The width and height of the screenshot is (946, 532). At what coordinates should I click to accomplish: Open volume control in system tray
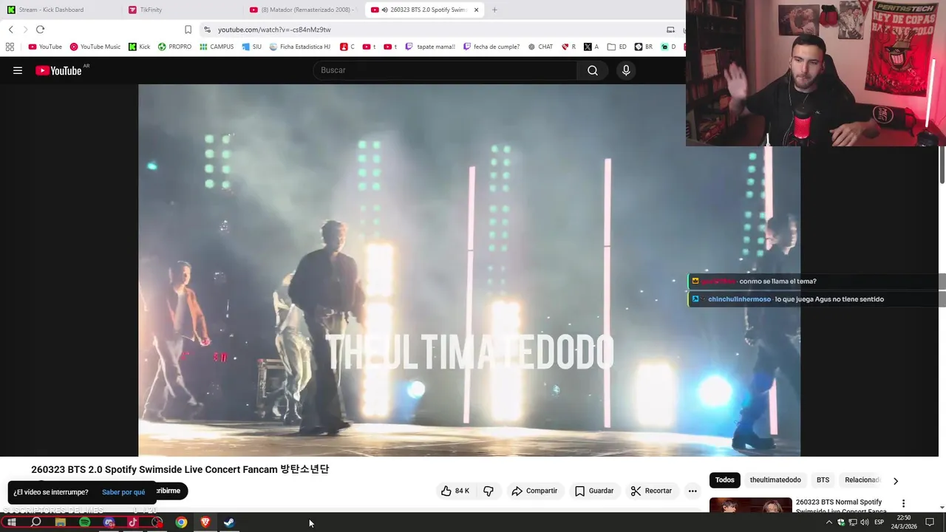tap(865, 522)
